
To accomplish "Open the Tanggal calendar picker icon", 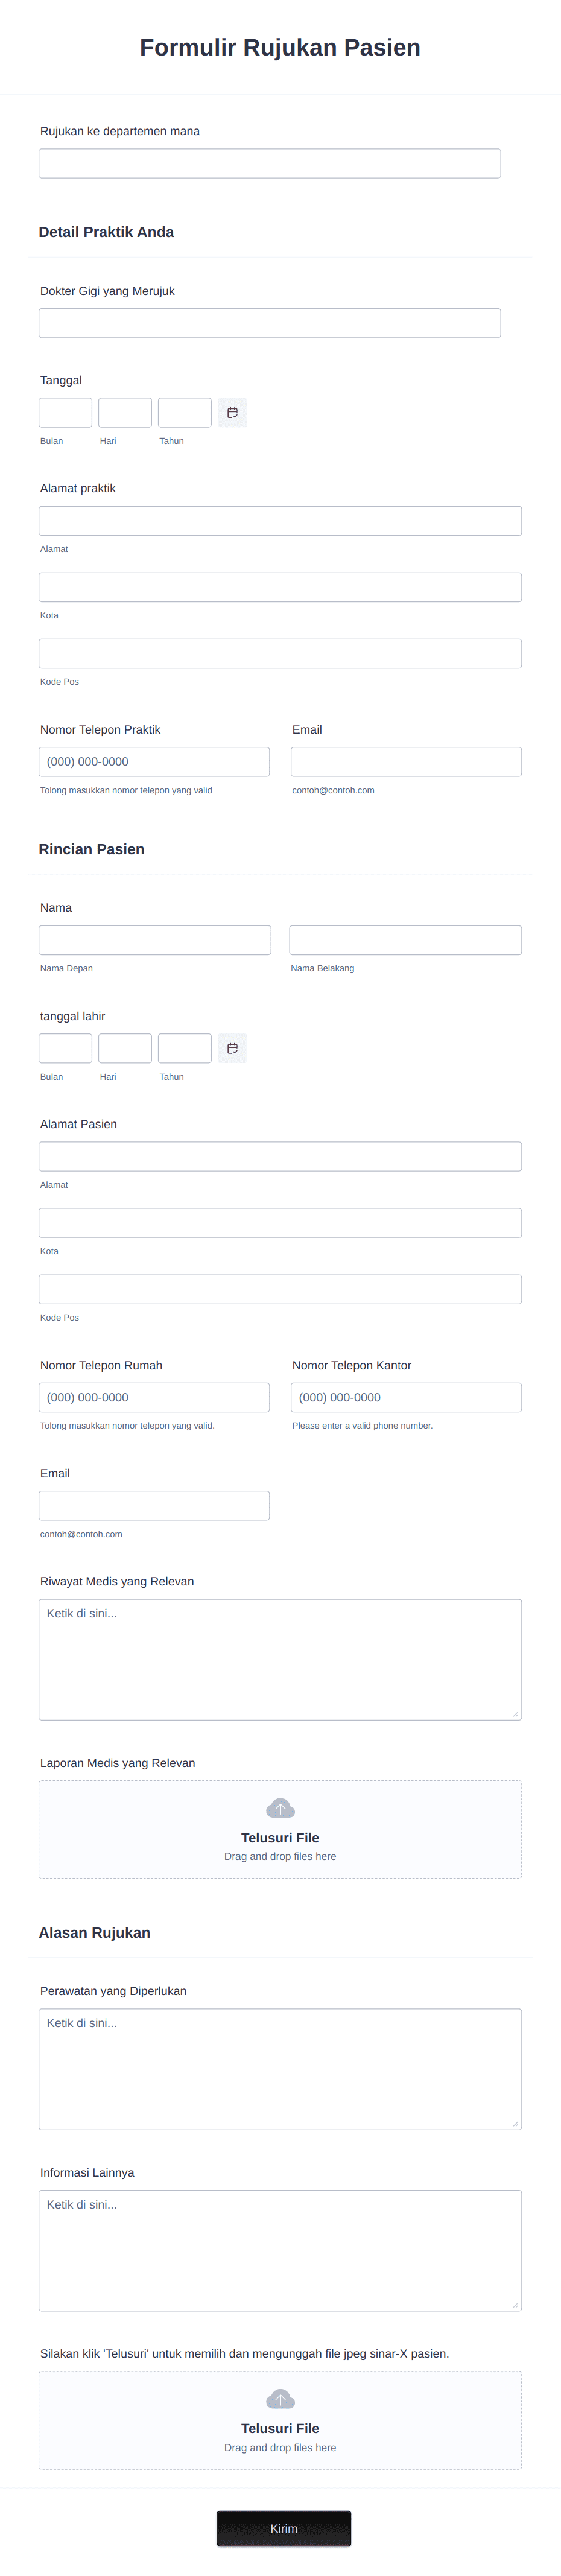I will tap(232, 412).
